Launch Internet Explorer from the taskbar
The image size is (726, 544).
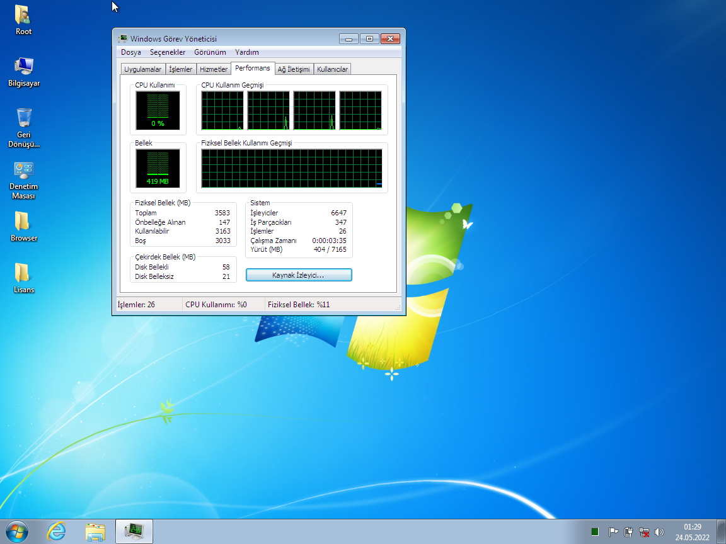click(57, 531)
